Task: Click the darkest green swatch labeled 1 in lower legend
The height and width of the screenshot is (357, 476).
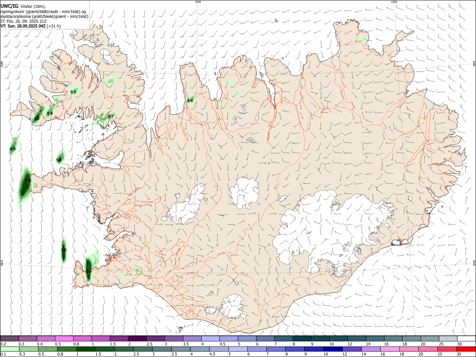Action: click(x=86, y=349)
